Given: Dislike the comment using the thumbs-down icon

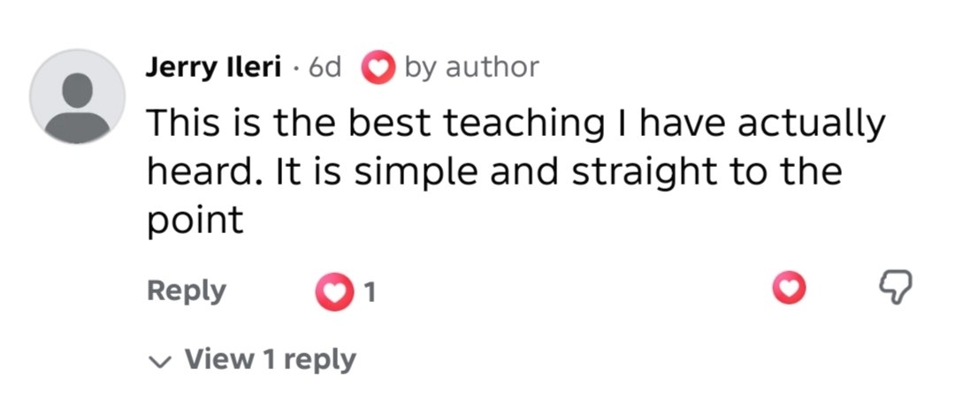Looking at the screenshot, I should (896, 288).
